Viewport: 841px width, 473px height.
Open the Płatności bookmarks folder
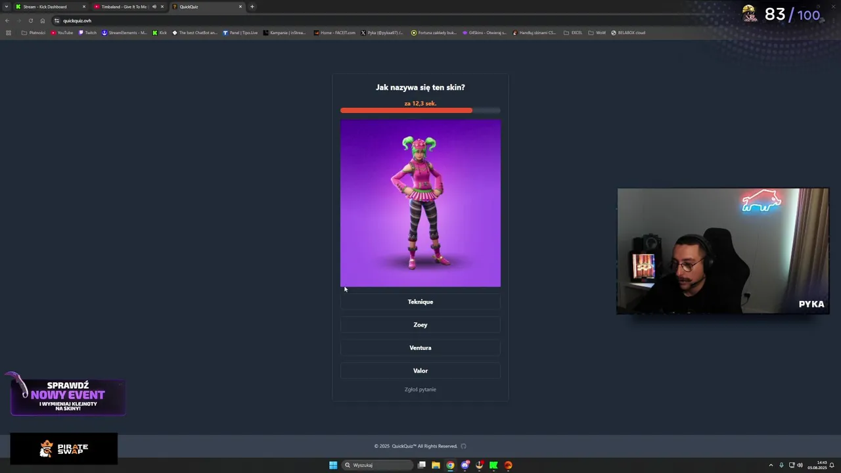[34, 33]
